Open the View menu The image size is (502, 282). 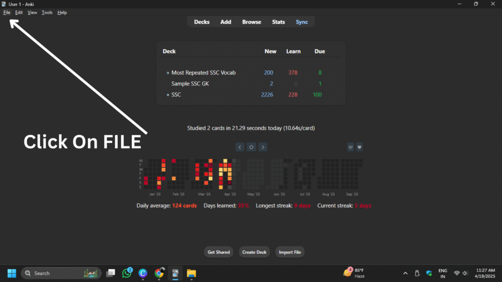32,12
